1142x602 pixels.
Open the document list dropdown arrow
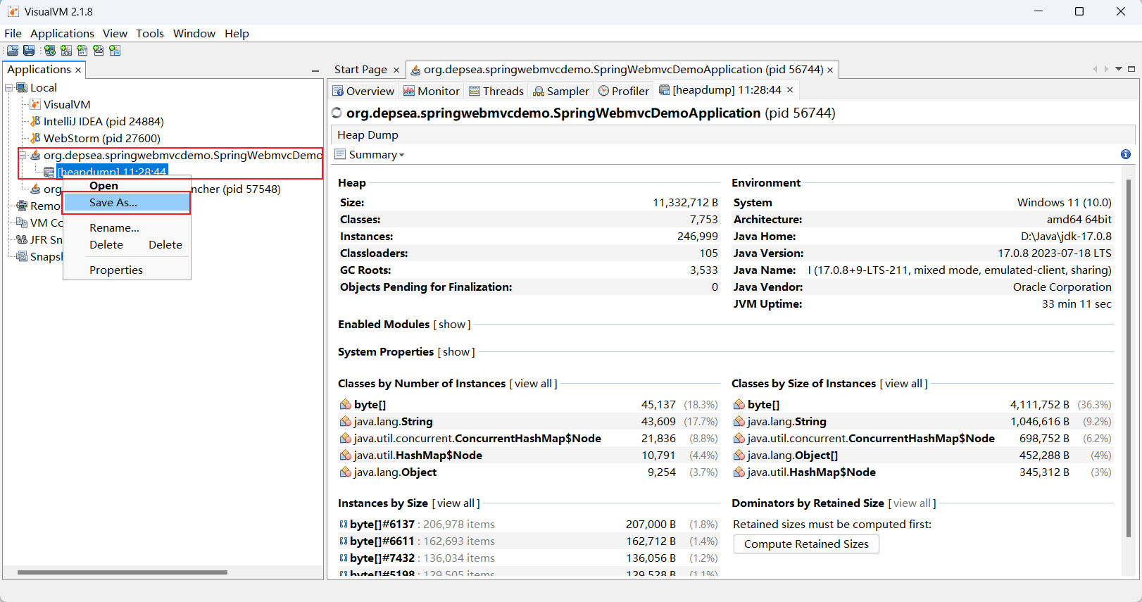pos(1119,69)
